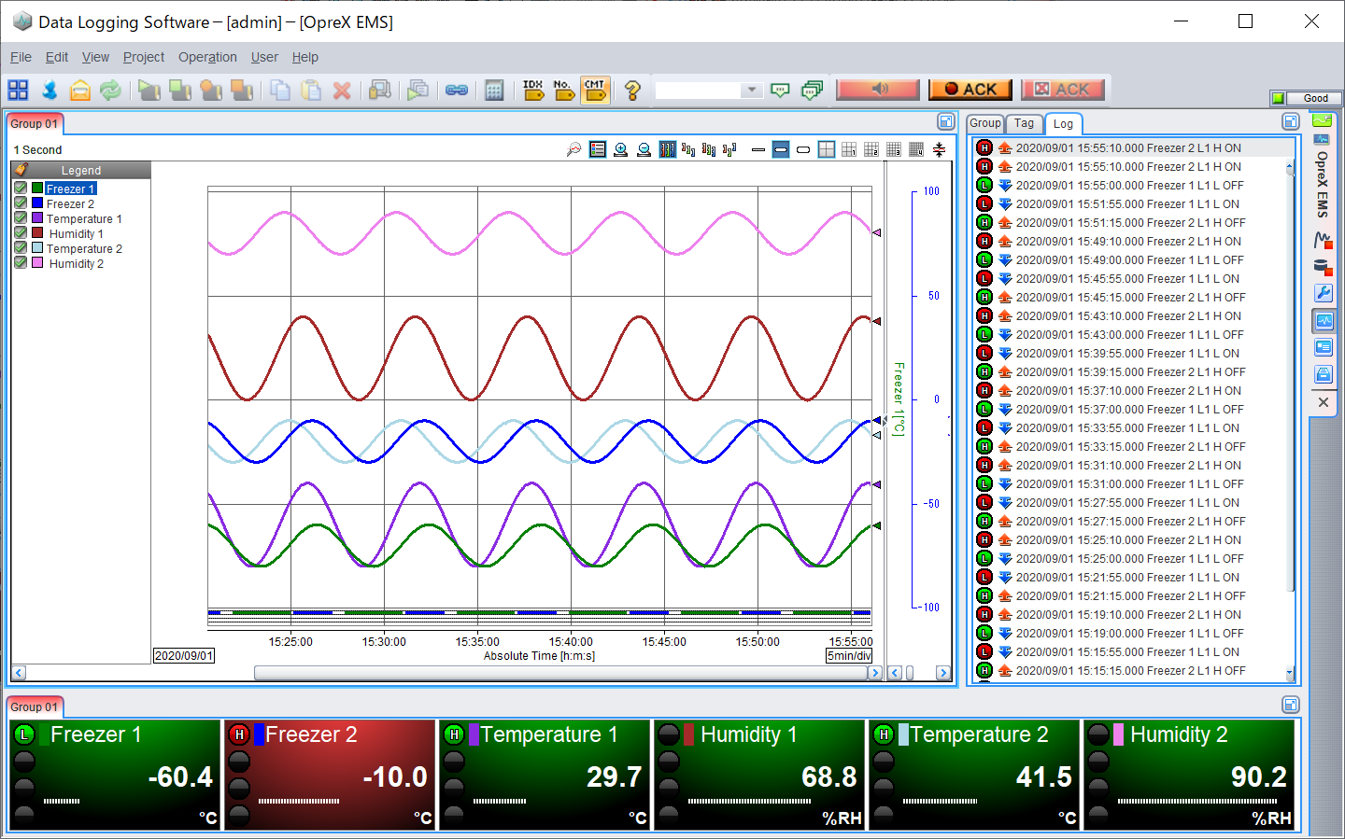Zoom out on the trend time axis

(644, 149)
